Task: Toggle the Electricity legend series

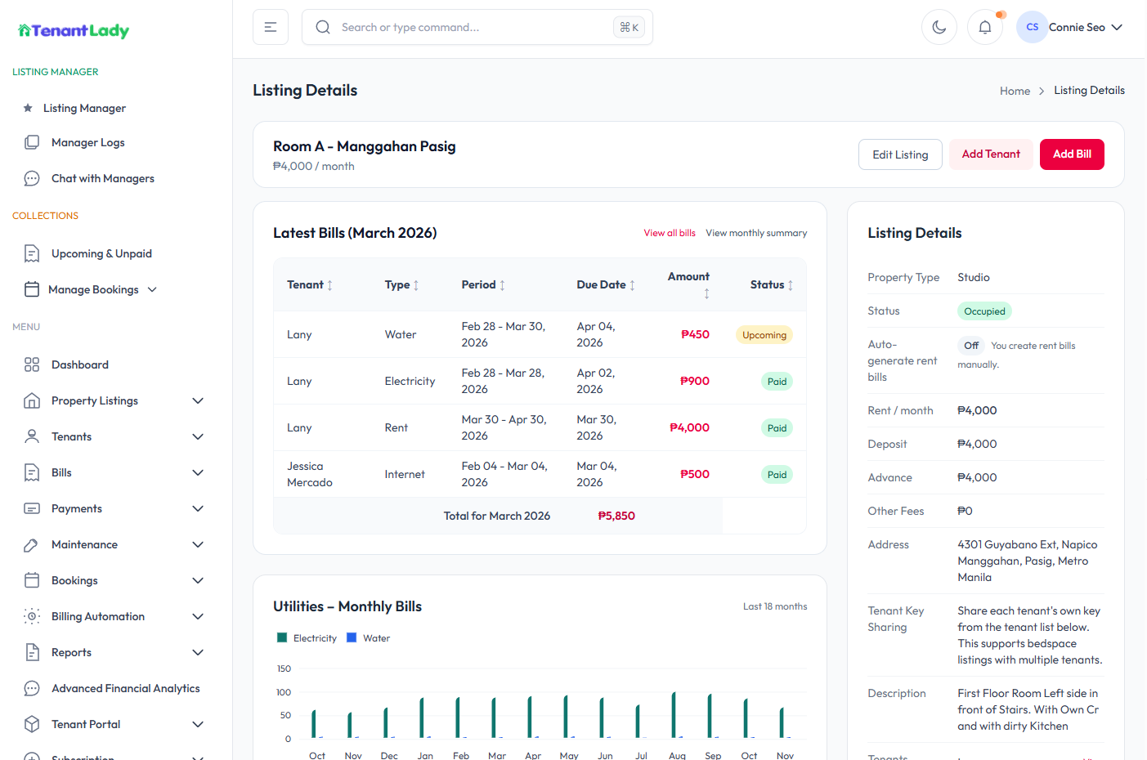Action: coord(307,638)
